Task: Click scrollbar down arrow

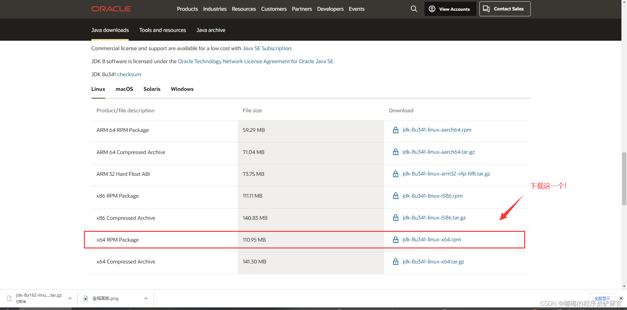Action: click(x=624, y=287)
